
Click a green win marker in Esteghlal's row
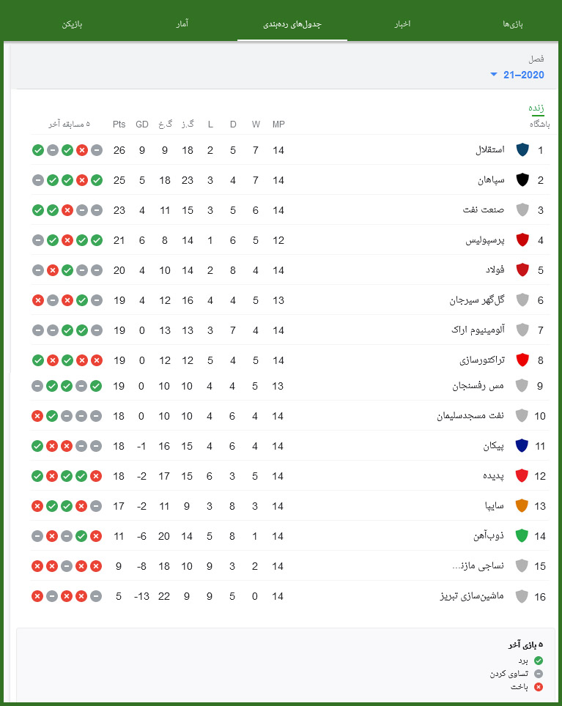tap(37, 150)
